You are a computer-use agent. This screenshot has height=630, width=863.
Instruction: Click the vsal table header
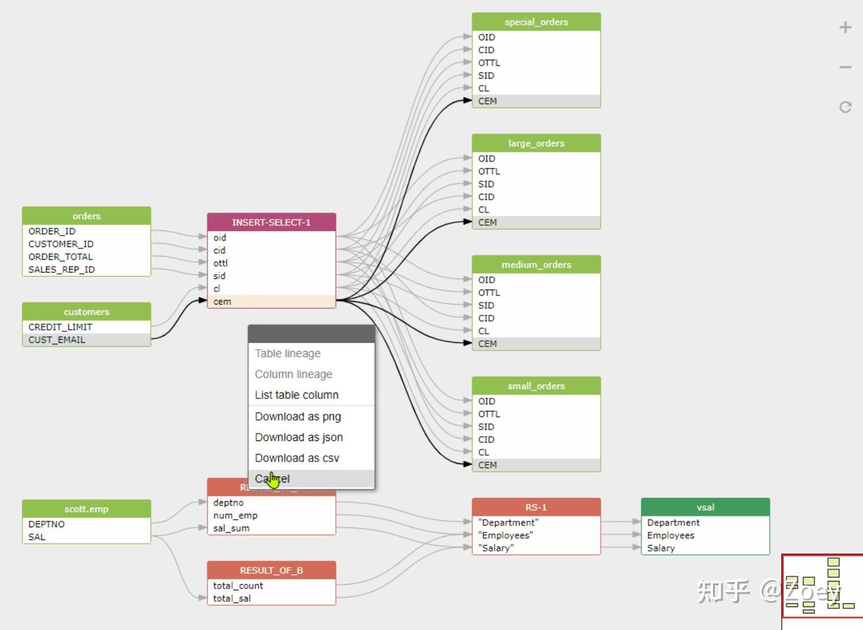coord(705,507)
